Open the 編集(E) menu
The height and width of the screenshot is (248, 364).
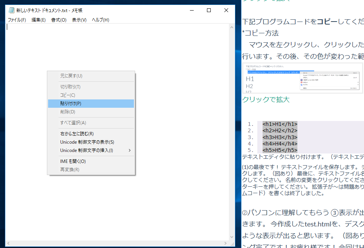(x=39, y=20)
